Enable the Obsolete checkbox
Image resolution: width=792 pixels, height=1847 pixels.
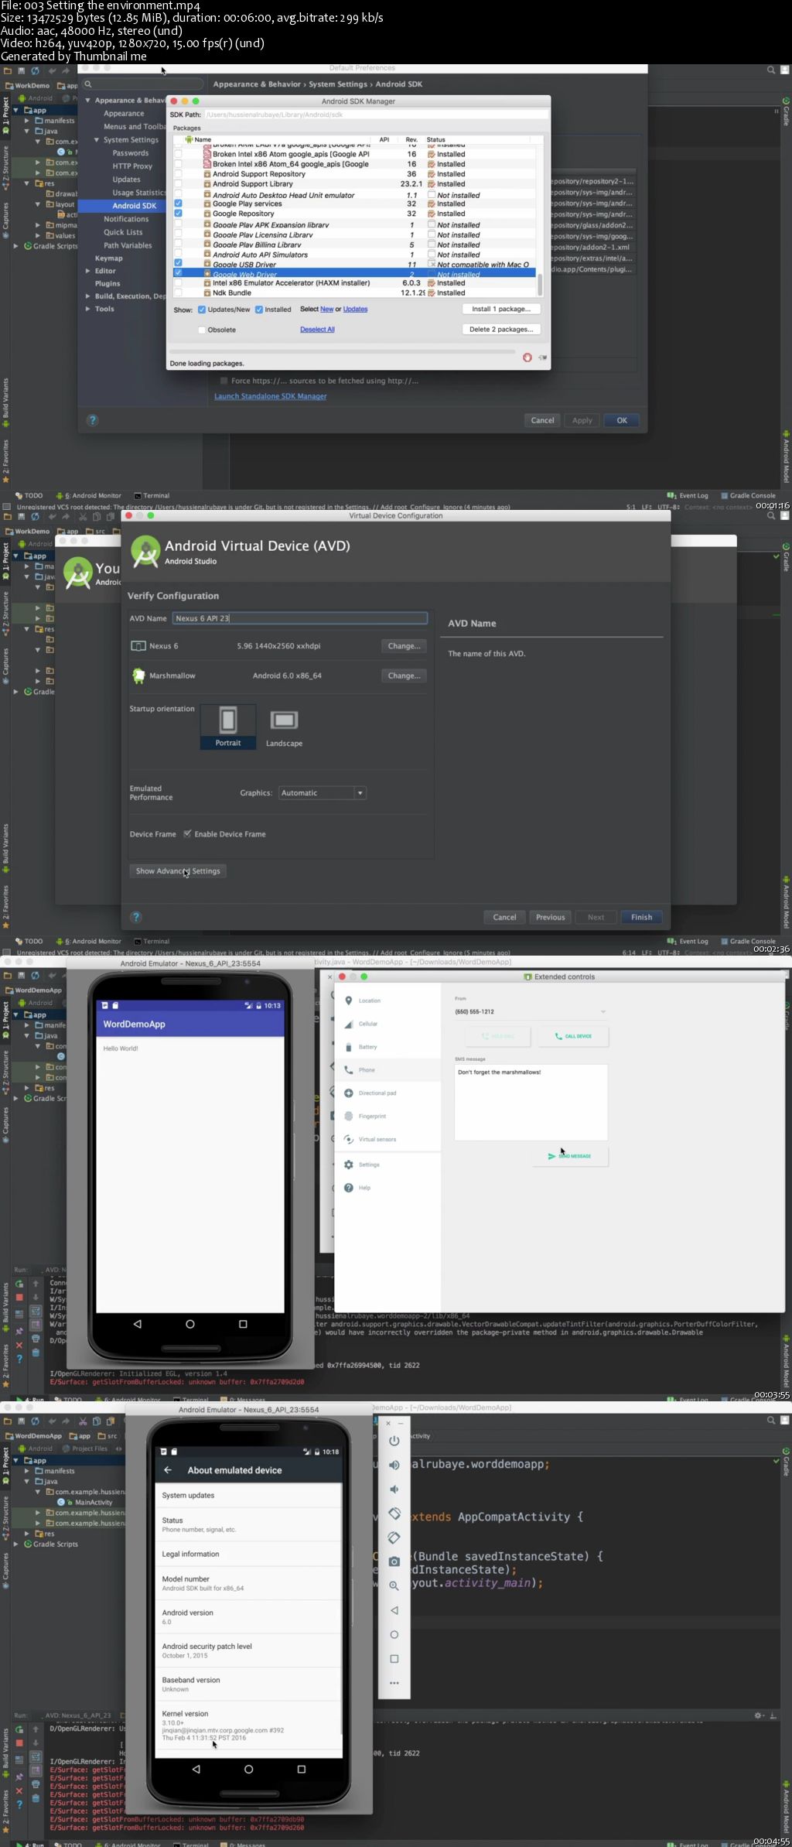click(x=202, y=330)
